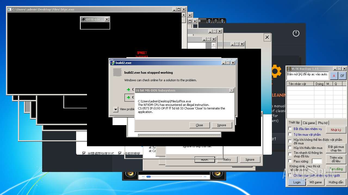Click the Login button in VLTK BacDau
The width and height of the screenshot is (348, 195).
coord(297,182)
